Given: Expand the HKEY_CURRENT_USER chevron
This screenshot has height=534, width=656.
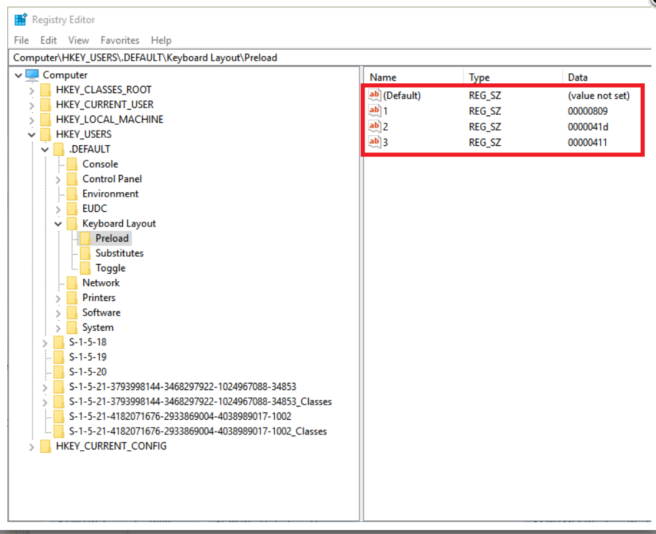Looking at the screenshot, I should click(32, 105).
